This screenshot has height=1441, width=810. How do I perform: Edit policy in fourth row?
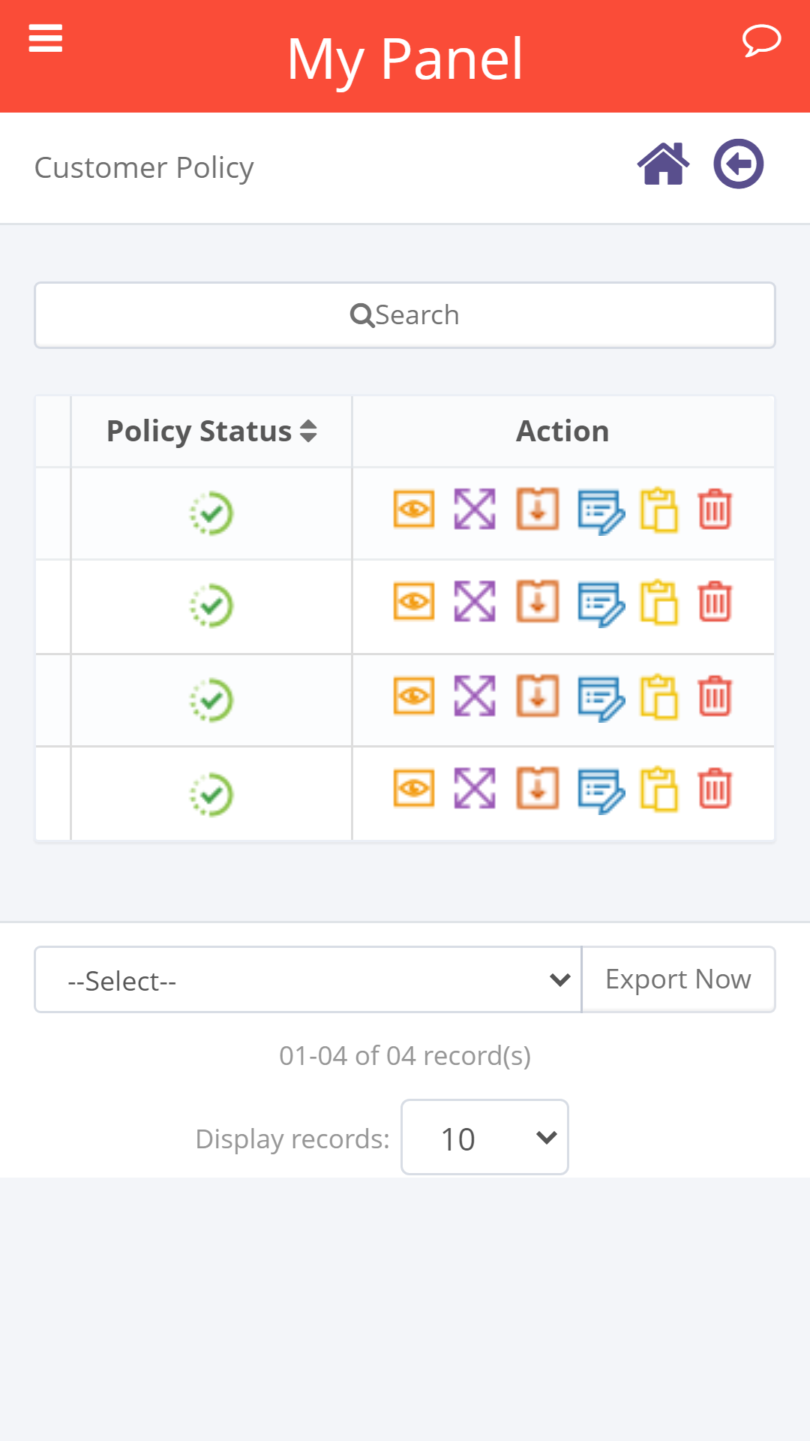[601, 791]
